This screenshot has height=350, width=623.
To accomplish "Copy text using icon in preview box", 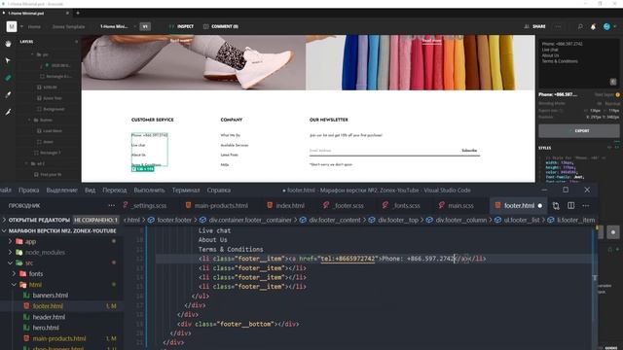I will pyautogui.click(x=613, y=82).
